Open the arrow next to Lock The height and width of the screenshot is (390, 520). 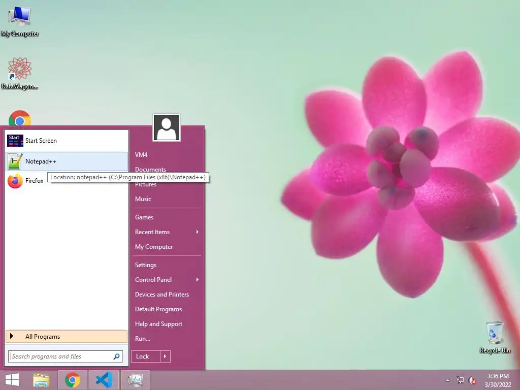165,356
